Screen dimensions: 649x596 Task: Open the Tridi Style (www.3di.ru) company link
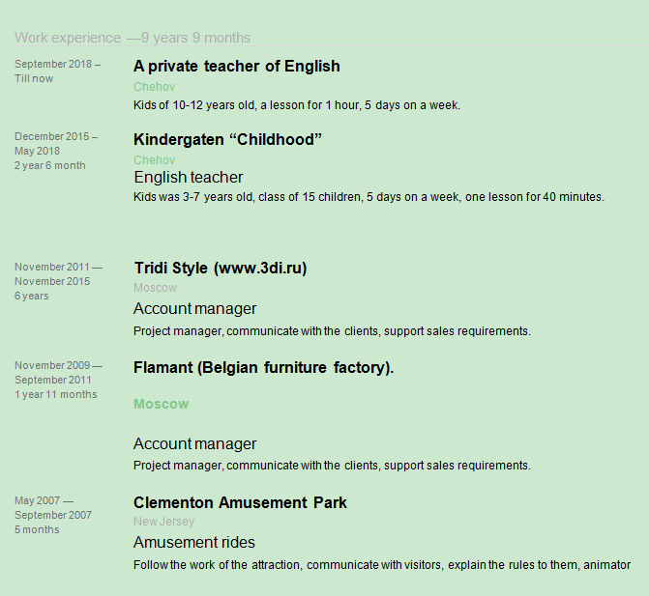tap(221, 268)
